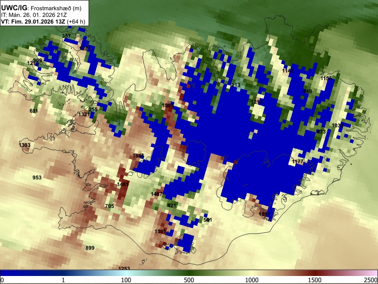Click the map value label 213

click(x=236, y=85)
